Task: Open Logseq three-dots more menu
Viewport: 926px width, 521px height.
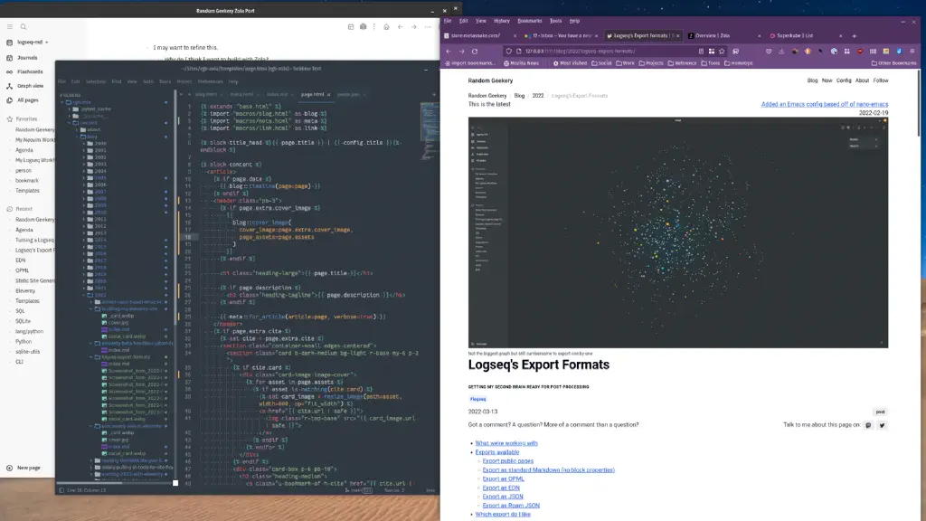Action: (428, 26)
